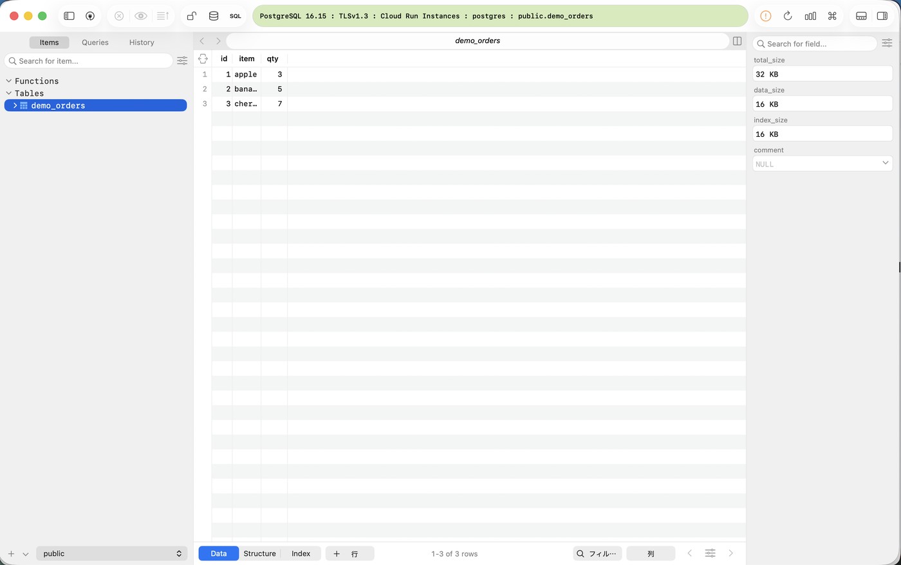Click the index_size 16 KB field

pos(822,134)
